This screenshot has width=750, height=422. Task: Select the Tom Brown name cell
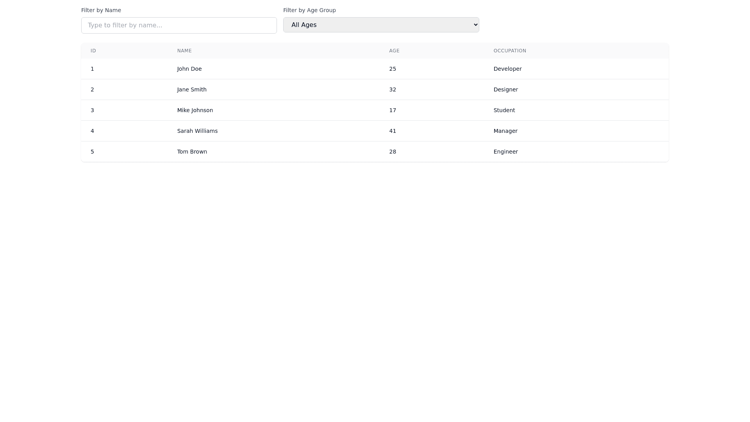pos(192,152)
